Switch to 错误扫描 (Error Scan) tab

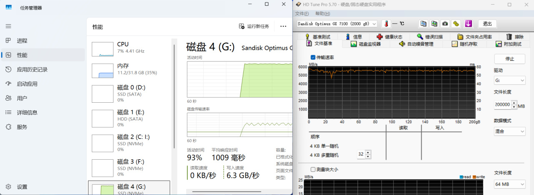tap(430, 37)
